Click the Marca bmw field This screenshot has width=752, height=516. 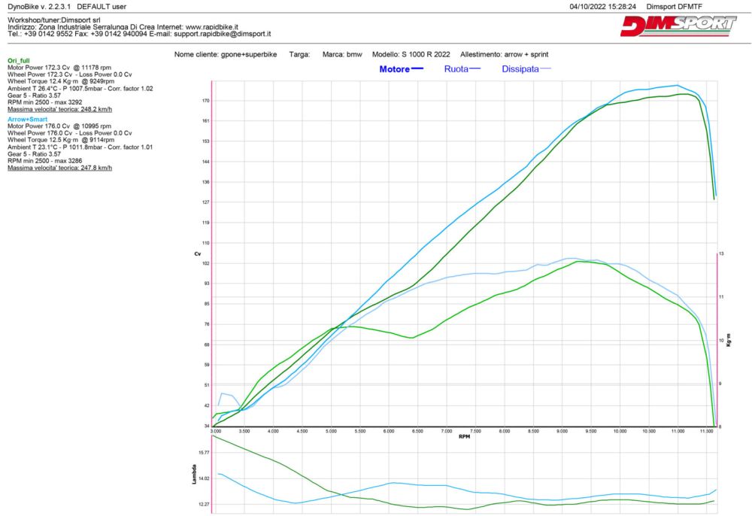click(x=342, y=55)
